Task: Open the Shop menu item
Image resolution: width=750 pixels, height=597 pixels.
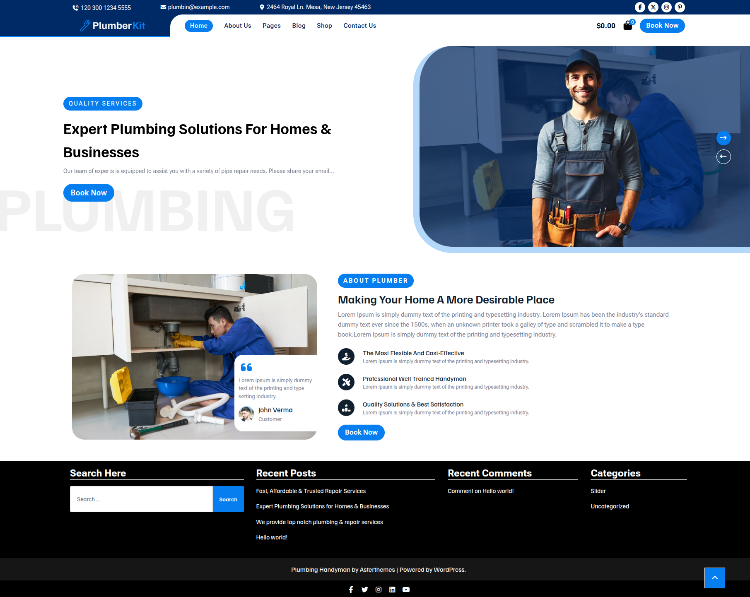Action: [x=324, y=26]
